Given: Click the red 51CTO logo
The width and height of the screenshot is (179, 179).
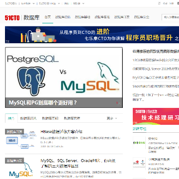Looking at the screenshot, I should click(x=12, y=18).
